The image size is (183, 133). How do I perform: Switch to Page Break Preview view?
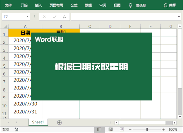pos(121,130)
